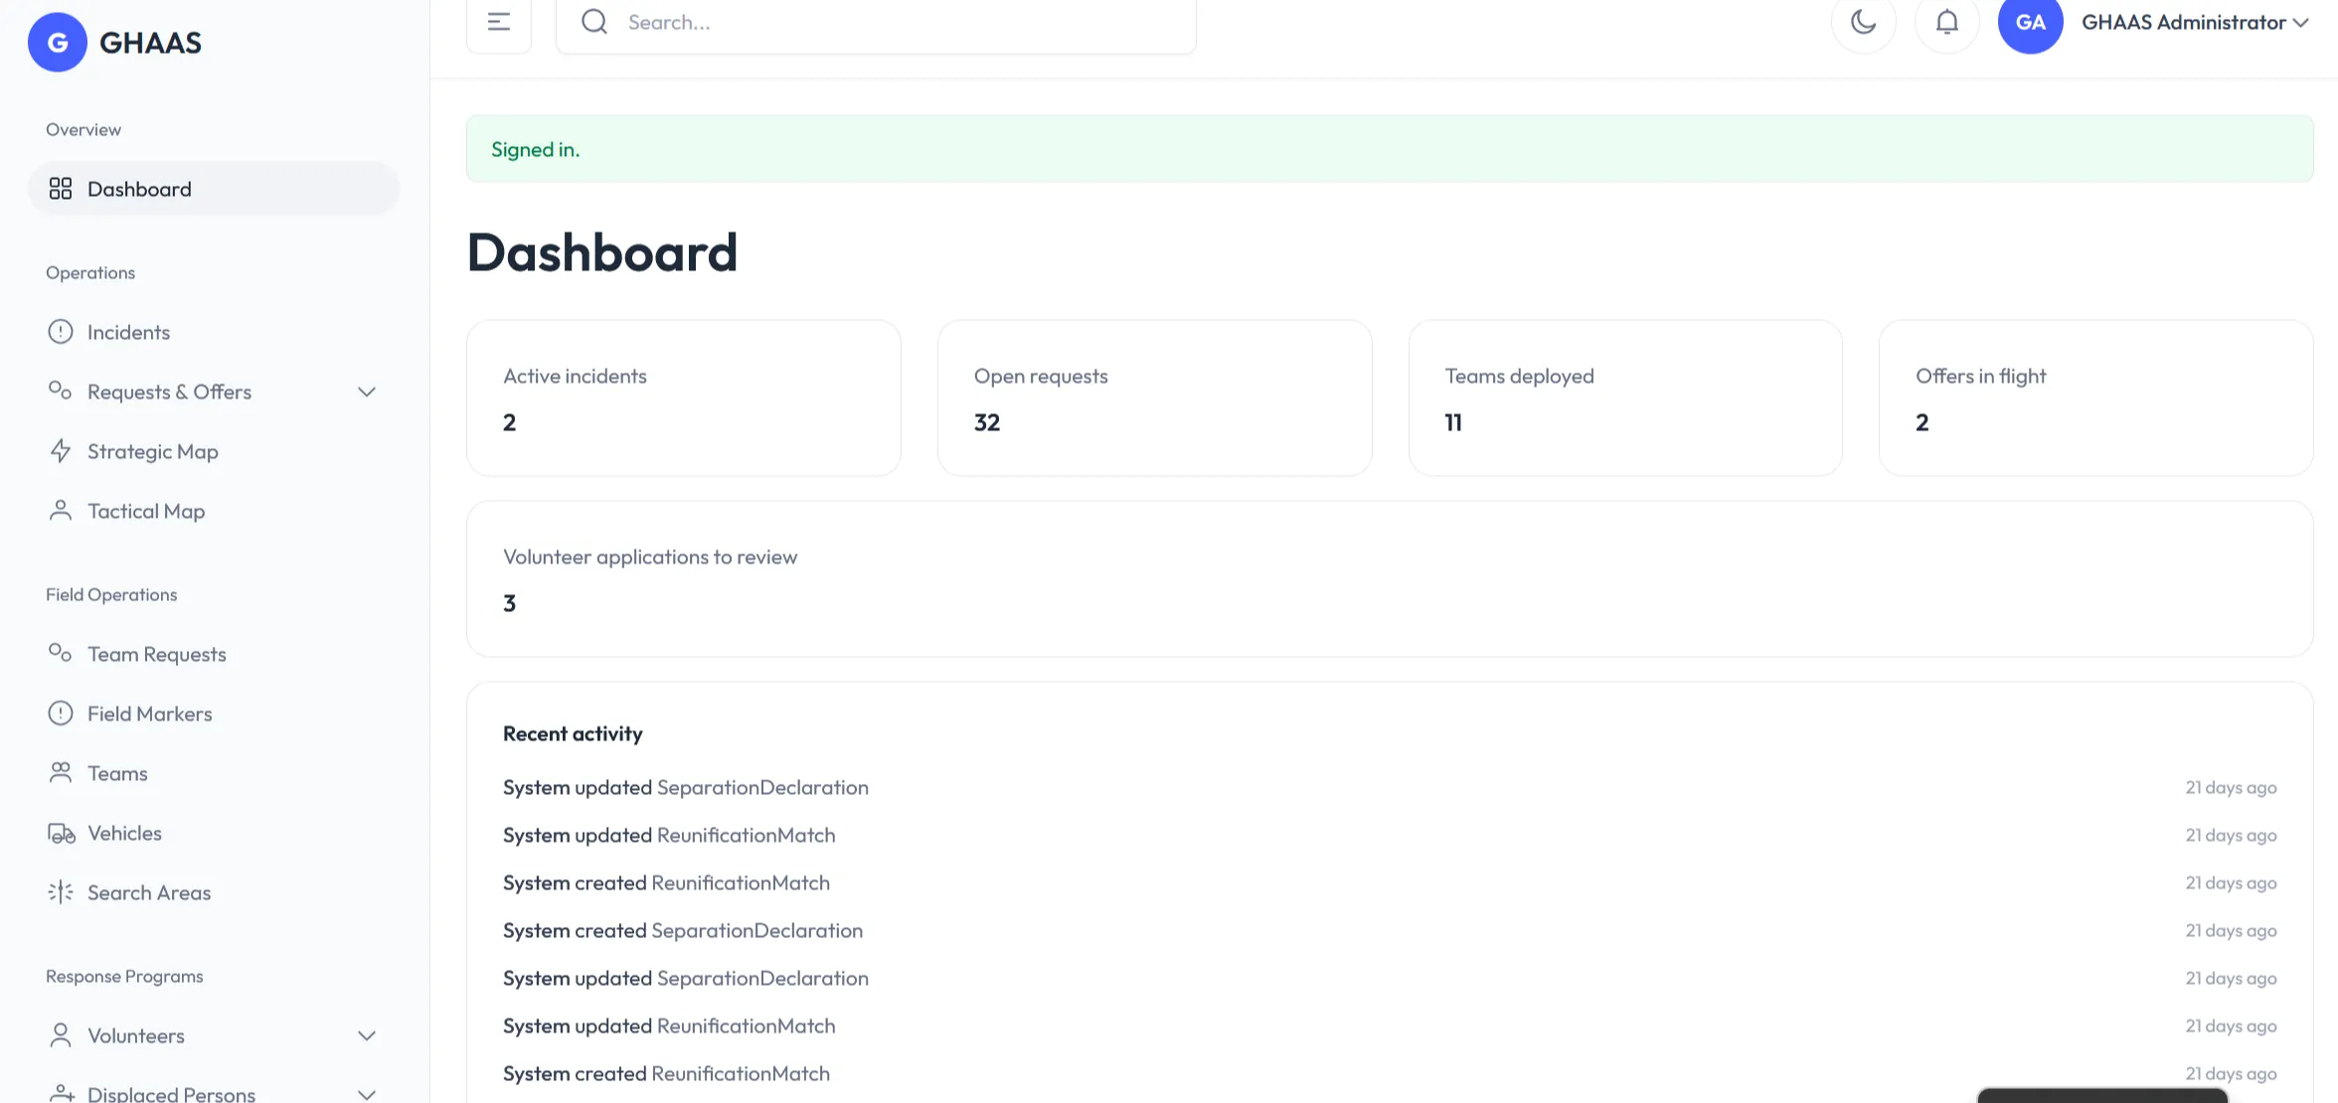Click the Search Areas icon

tap(61, 892)
